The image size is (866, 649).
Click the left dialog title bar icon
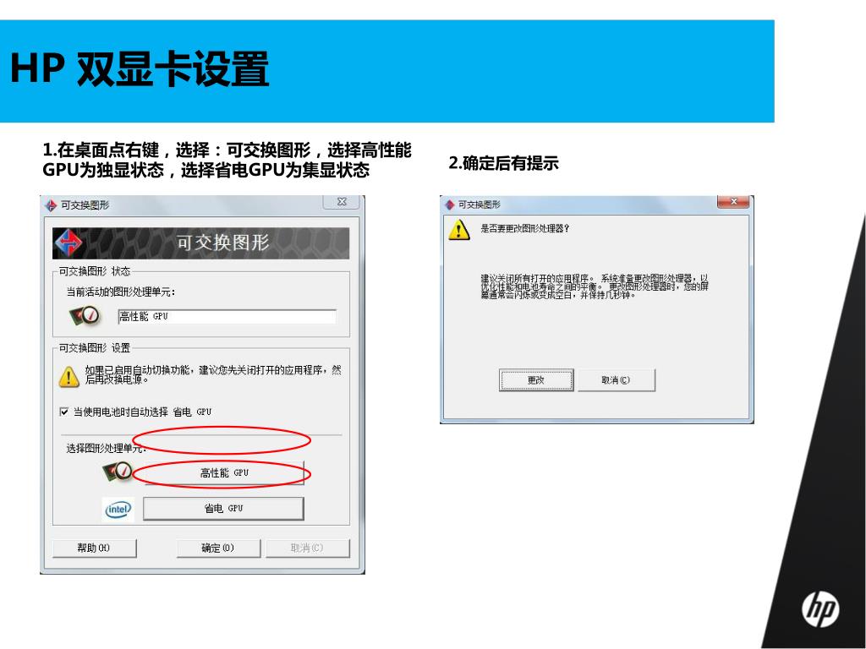(x=51, y=205)
